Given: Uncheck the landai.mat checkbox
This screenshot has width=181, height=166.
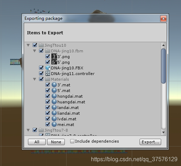Looking at the screenshot, I should [x=47, y=107].
